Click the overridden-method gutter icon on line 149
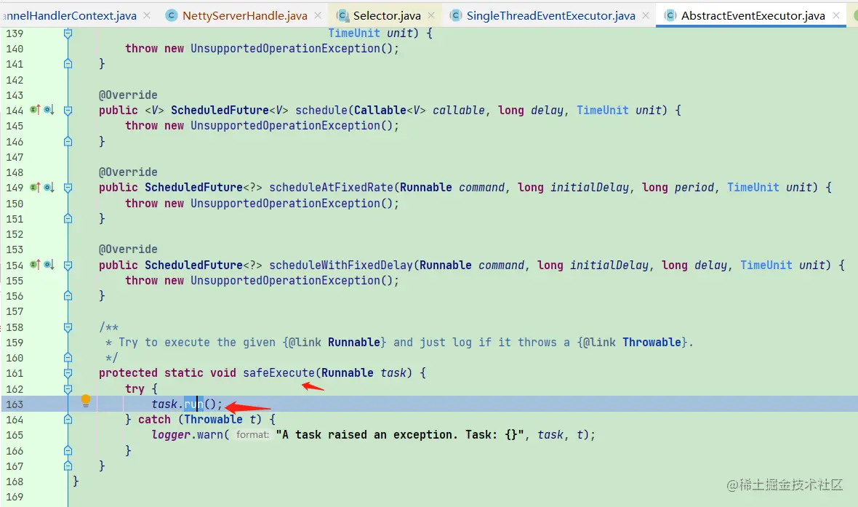The height and width of the screenshot is (507, 858). click(49, 187)
